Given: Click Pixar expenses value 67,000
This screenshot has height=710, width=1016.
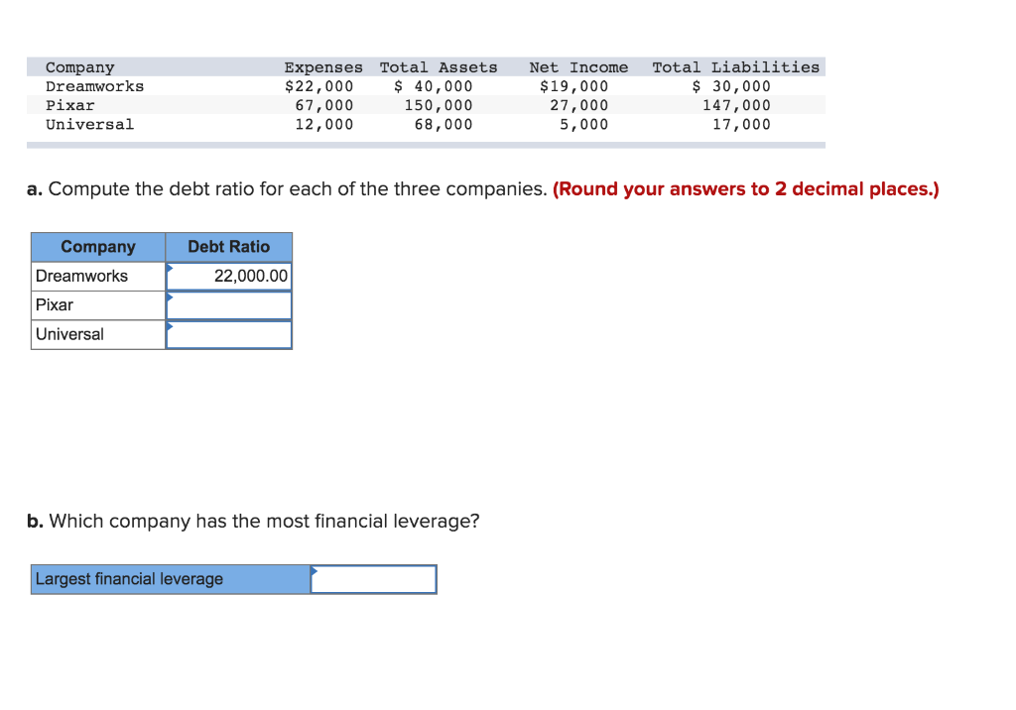Looking at the screenshot, I should pos(324,105).
